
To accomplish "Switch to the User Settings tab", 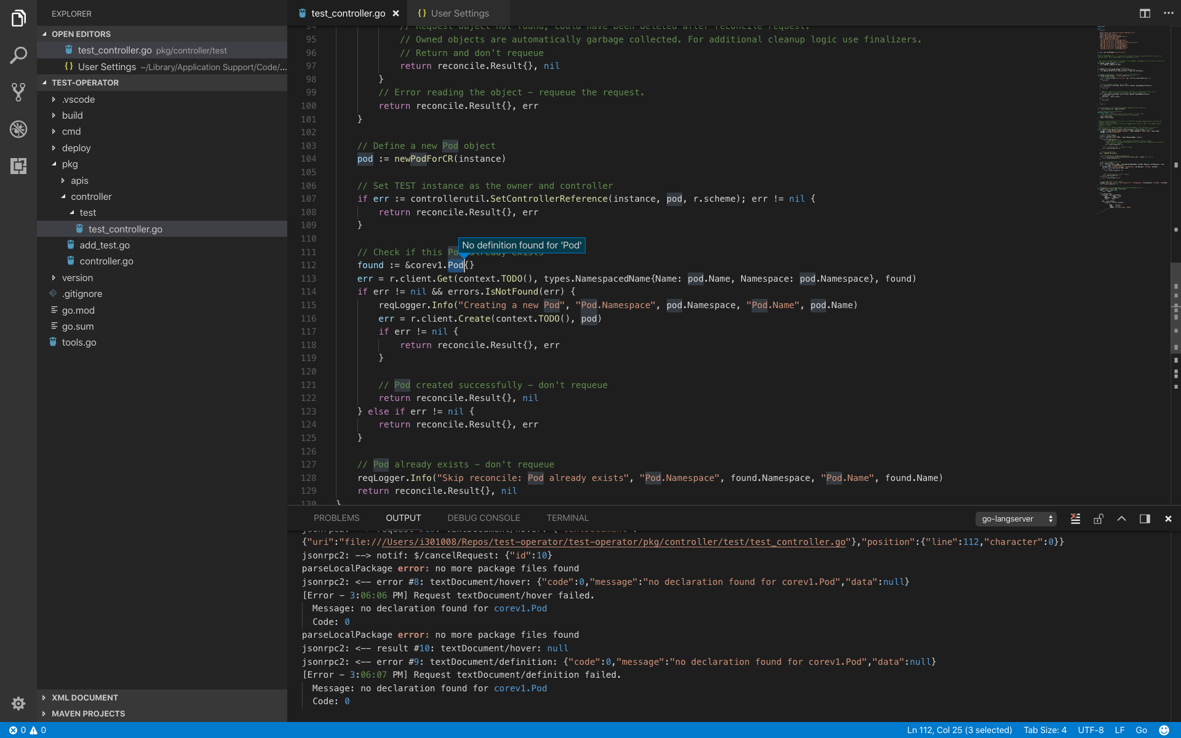I will click(459, 13).
